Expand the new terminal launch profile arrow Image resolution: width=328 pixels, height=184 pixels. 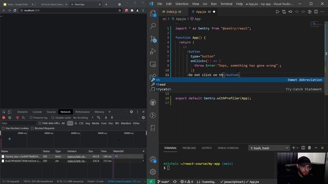pos(298,148)
